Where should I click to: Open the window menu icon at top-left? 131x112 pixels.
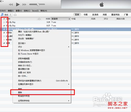(x=2, y=1)
